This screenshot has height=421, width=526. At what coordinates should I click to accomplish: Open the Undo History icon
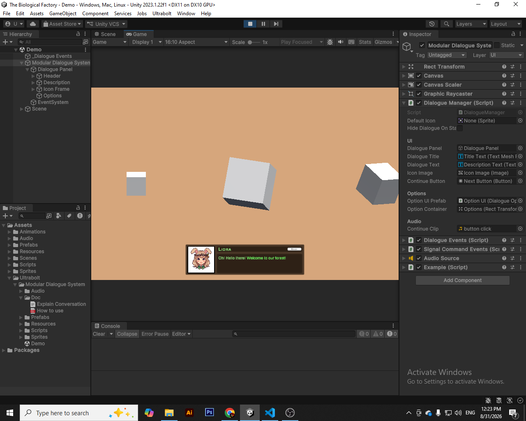(432, 24)
